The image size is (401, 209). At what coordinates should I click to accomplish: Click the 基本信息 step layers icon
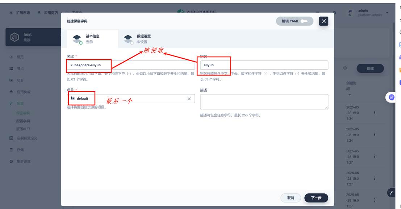point(77,39)
